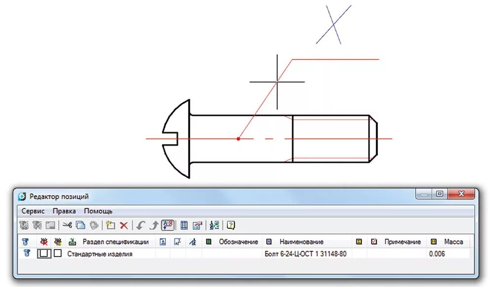493x287 pixels.
Task: Click the up arrow toolbar icon
Action: coord(154,225)
